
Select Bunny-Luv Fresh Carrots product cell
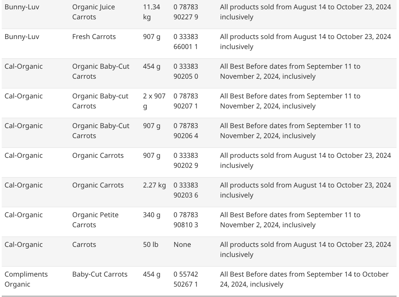(x=94, y=37)
